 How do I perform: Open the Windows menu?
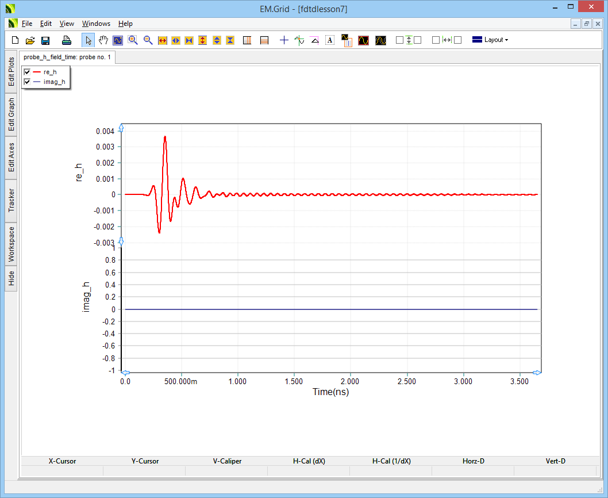(96, 24)
